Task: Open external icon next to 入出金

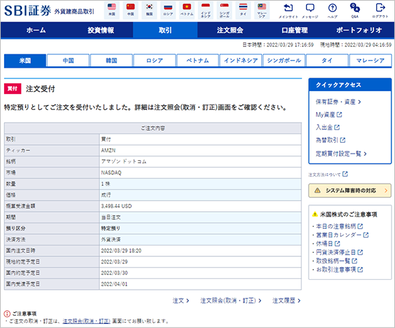Action: tap(337, 127)
